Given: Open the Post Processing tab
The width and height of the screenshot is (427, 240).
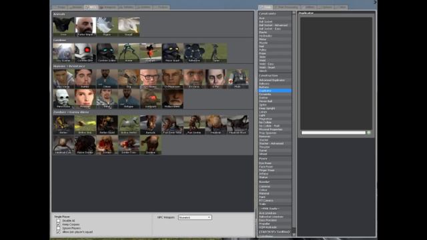Looking at the screenshot, I should (287, 7).
